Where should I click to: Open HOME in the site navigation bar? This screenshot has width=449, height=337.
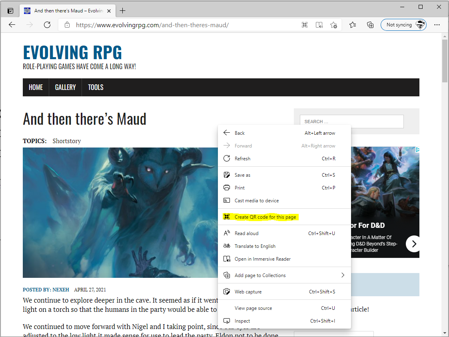pyautogui.click(x=36, y=87)
